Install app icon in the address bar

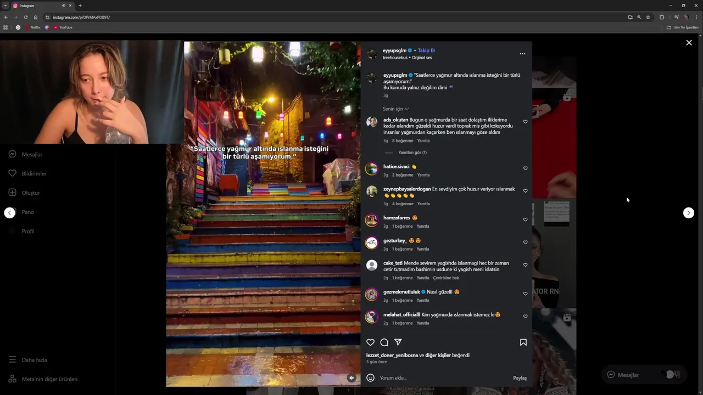click(x=630, y=17)
